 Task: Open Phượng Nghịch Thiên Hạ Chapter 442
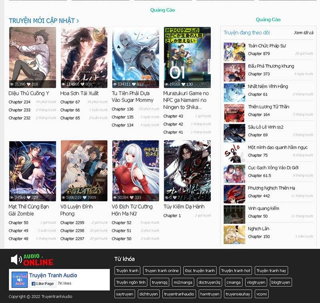[258, 196]
